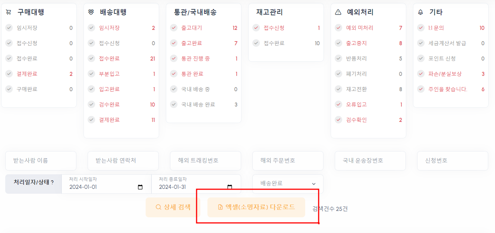Click the 배송대행 header icon
This screenshot has width=495, height=233.
[91, 12]
